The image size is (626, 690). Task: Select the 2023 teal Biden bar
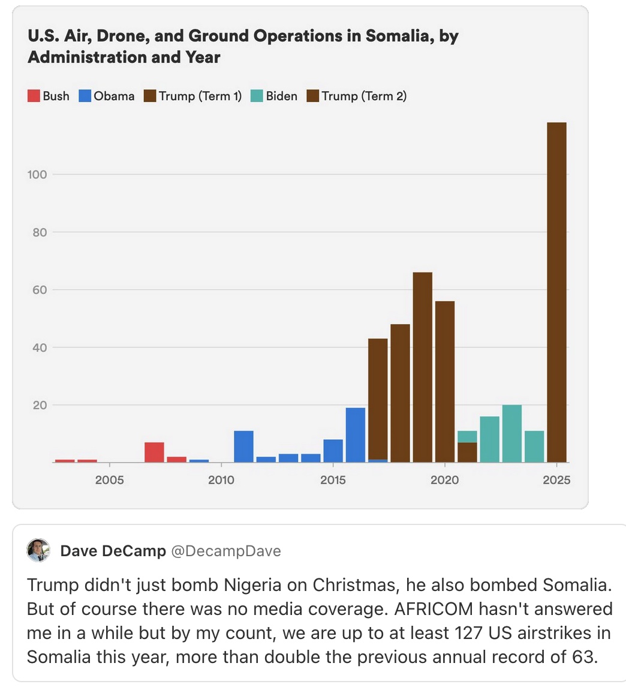(511, 434)
